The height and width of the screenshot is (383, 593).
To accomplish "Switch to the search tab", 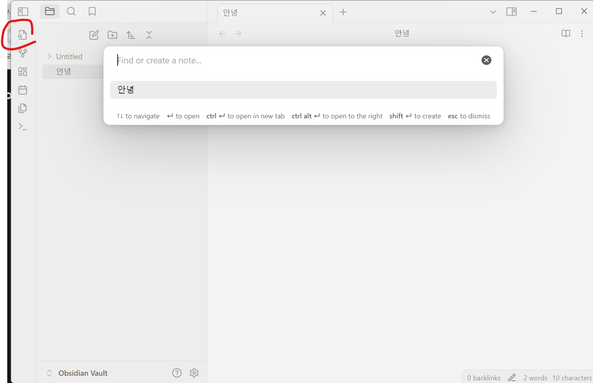I will click(x=71, y=11).
